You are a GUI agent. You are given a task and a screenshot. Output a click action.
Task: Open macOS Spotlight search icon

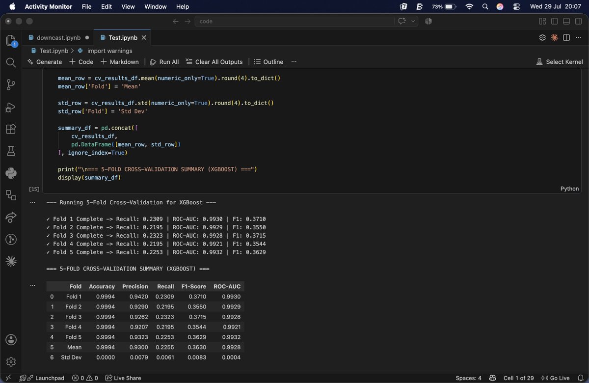click(485, 7)
